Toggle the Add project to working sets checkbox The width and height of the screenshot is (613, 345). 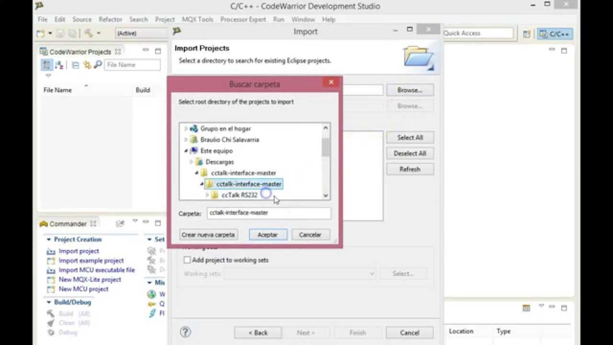click(187, 260)
